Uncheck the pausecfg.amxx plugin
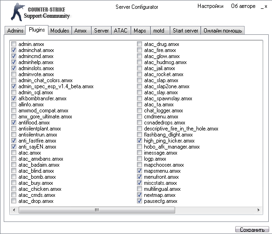 pos(139,201)
